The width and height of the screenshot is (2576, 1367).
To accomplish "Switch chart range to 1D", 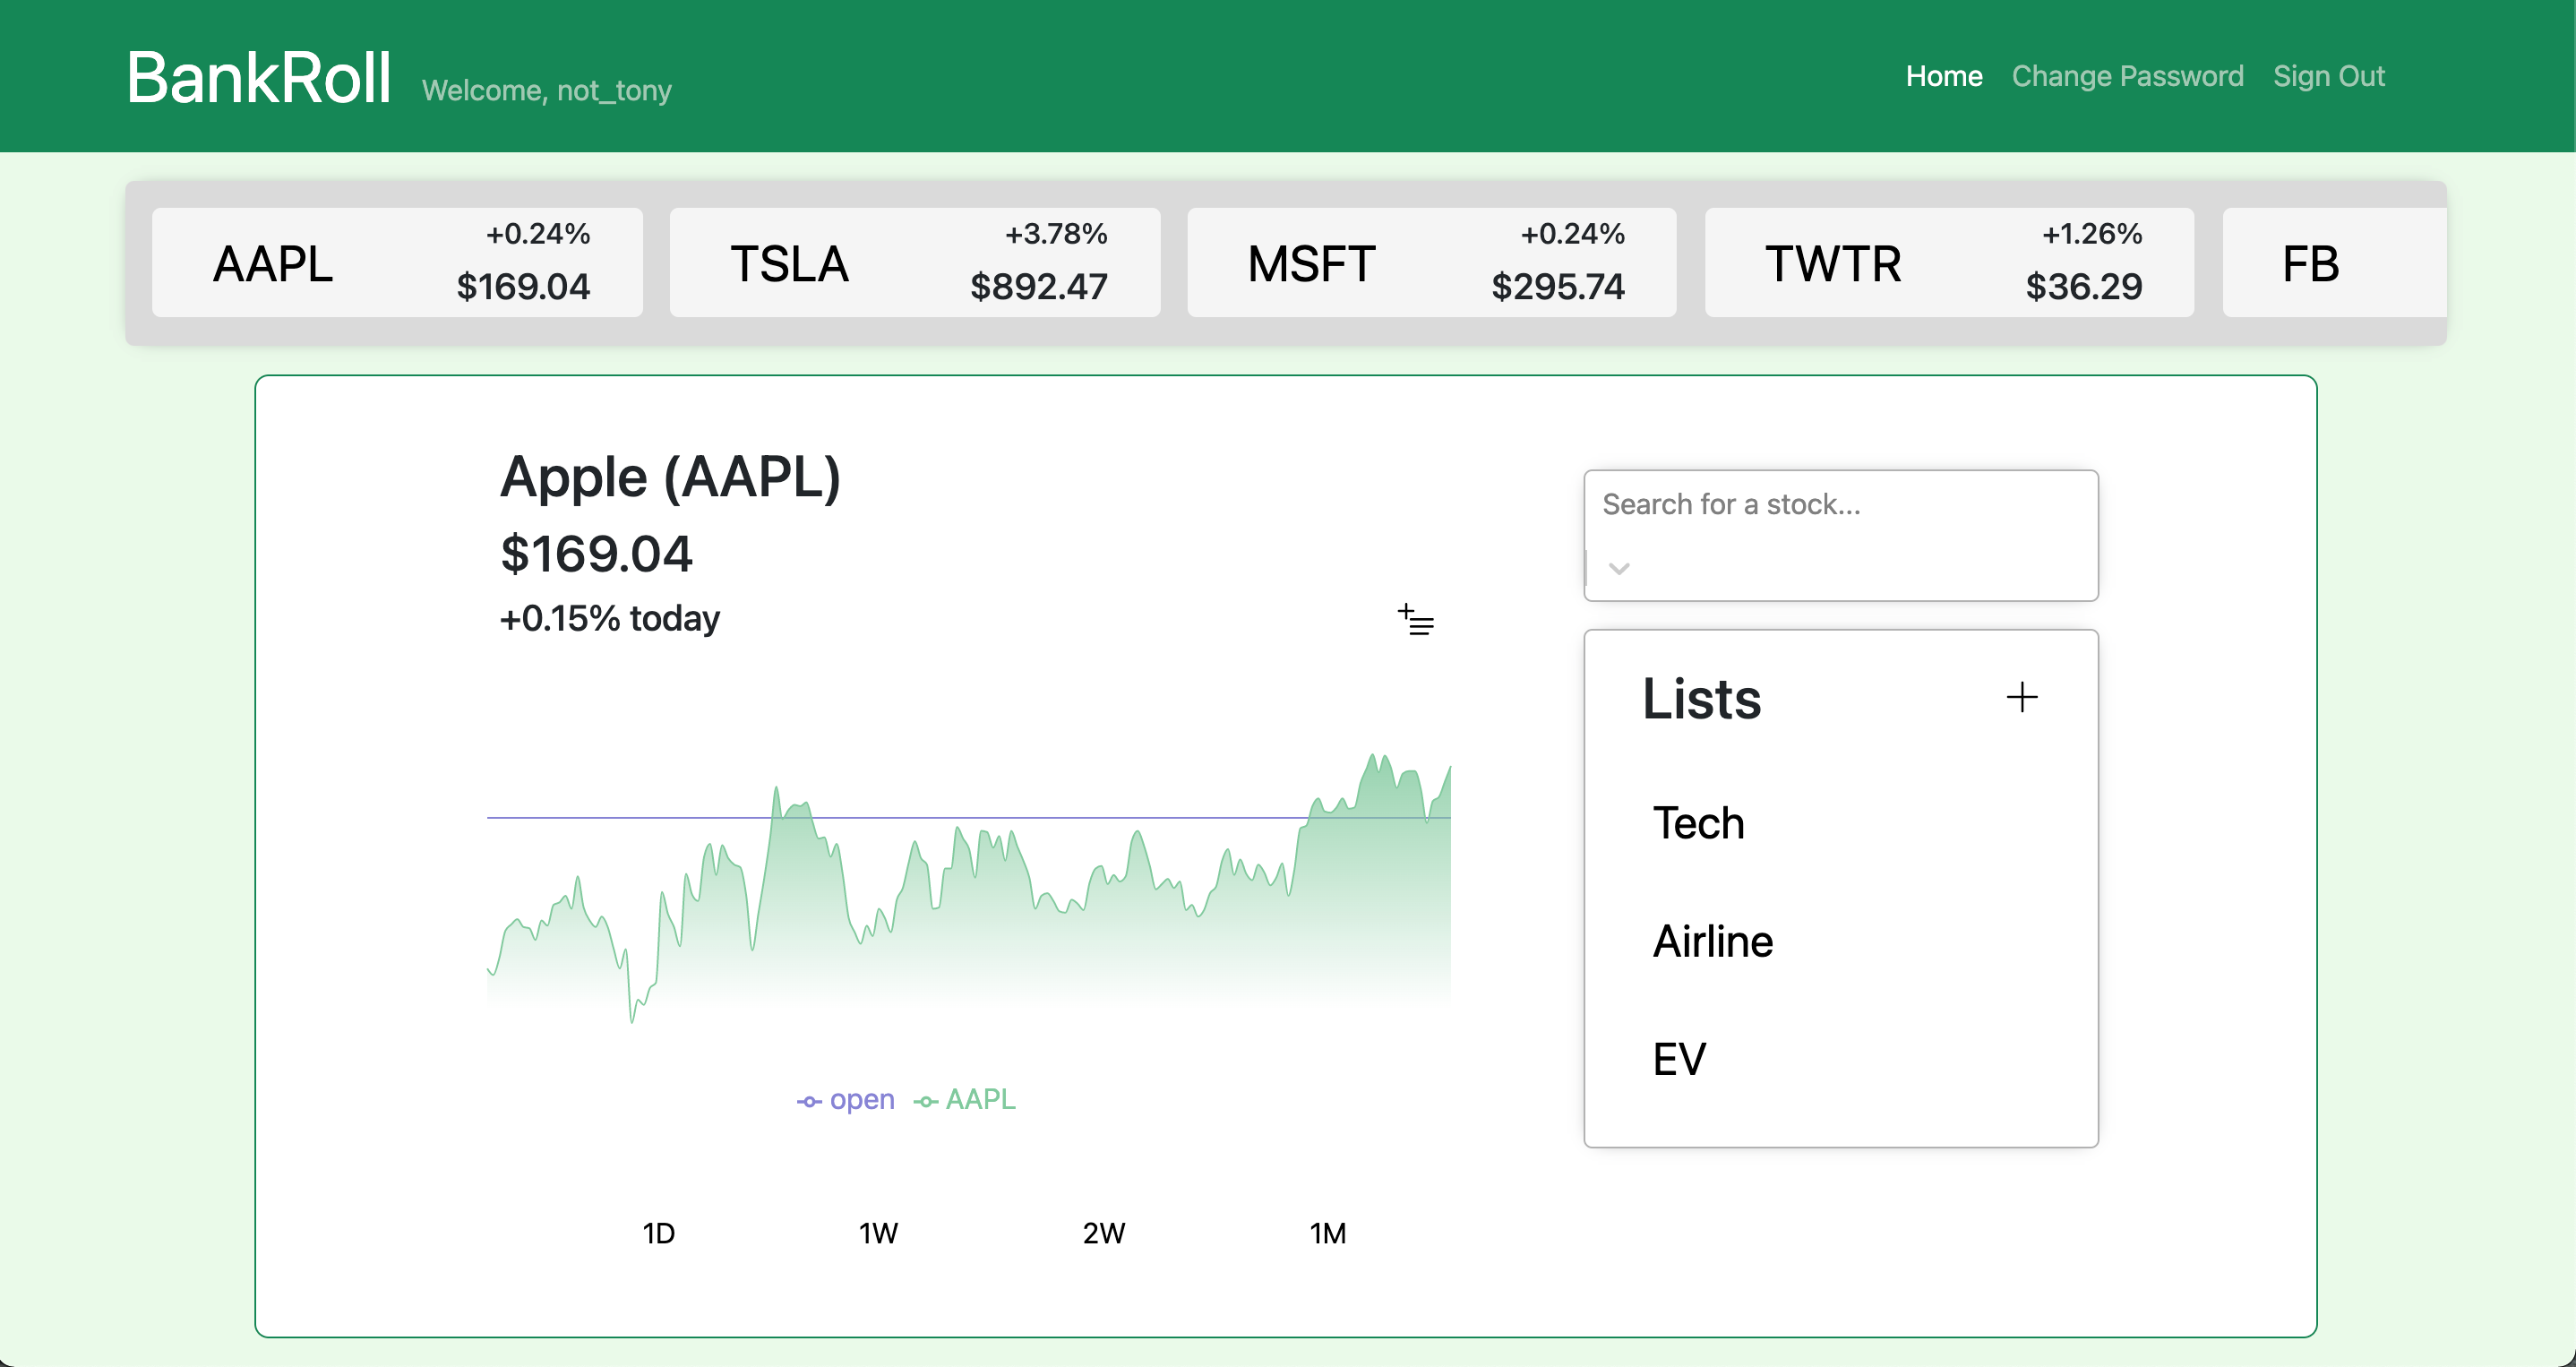I will (x=658, y=1233).
